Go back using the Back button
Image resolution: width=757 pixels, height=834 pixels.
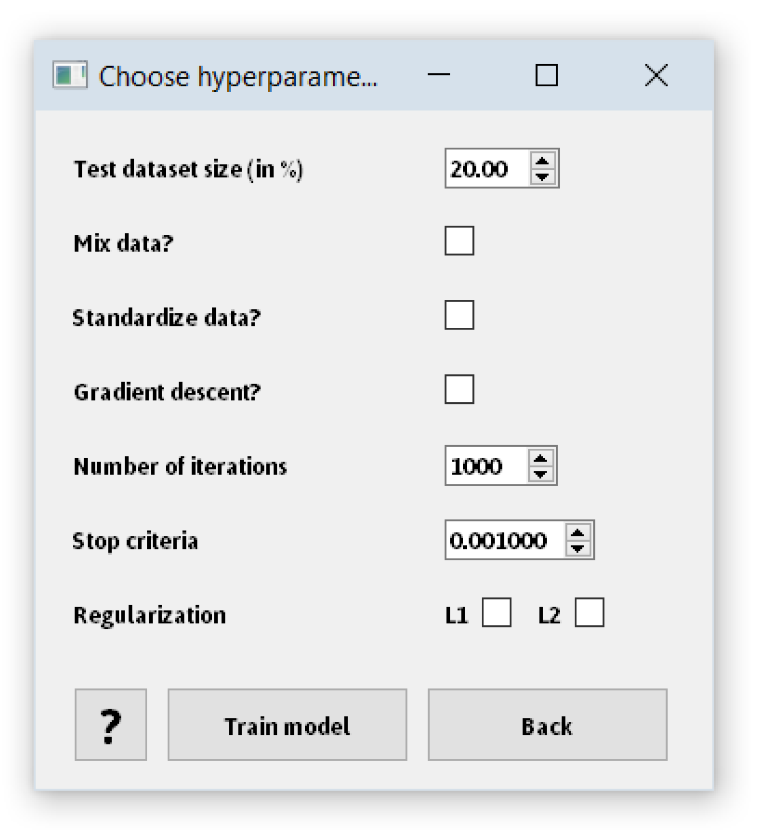[547, 724]
